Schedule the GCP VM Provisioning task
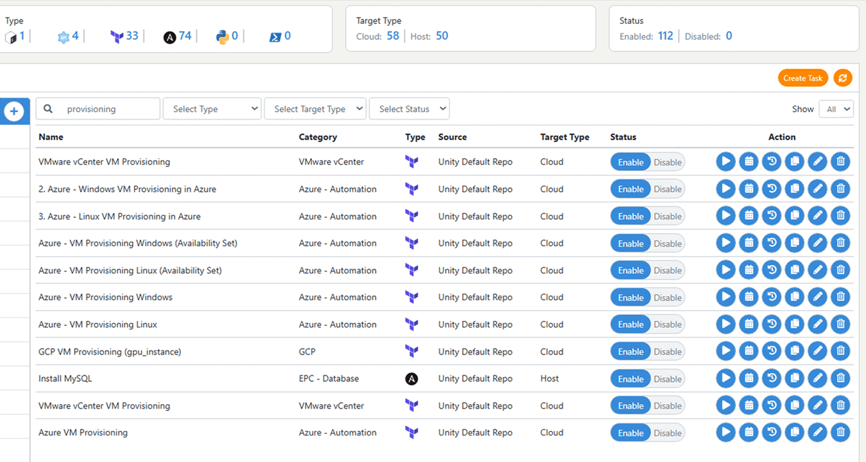This screenshot has width=866, height=462. pyautogui.click(x=749, y=351)
